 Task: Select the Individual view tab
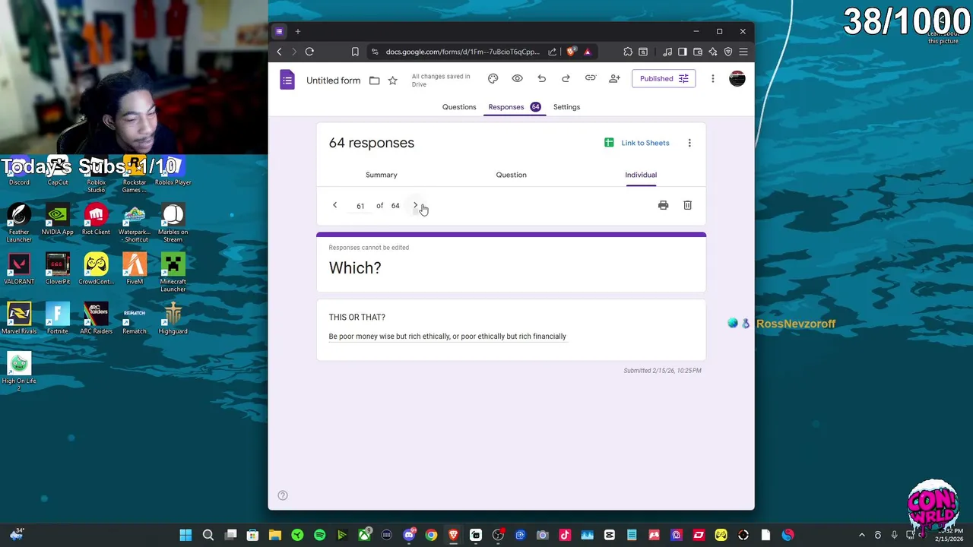(641, 175)
